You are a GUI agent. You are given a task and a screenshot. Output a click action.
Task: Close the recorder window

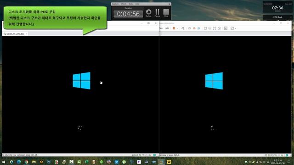(170, 4)
